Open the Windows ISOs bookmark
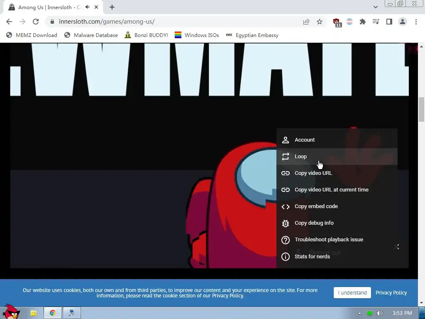 pyautogui.click(x=197, y=35)
